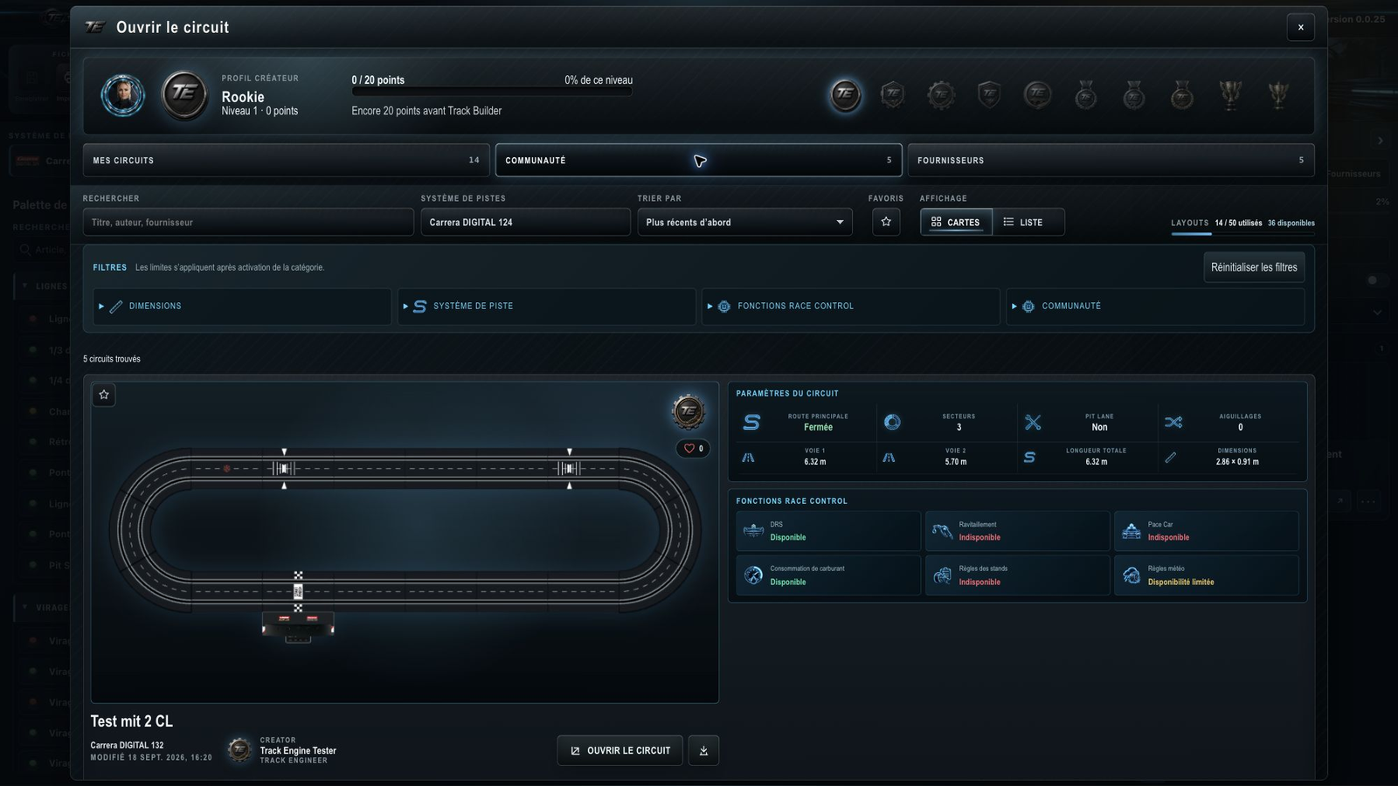Click the creator badge on track preview
Viewport: 1398px width, 786px height.
click(689, 410)
